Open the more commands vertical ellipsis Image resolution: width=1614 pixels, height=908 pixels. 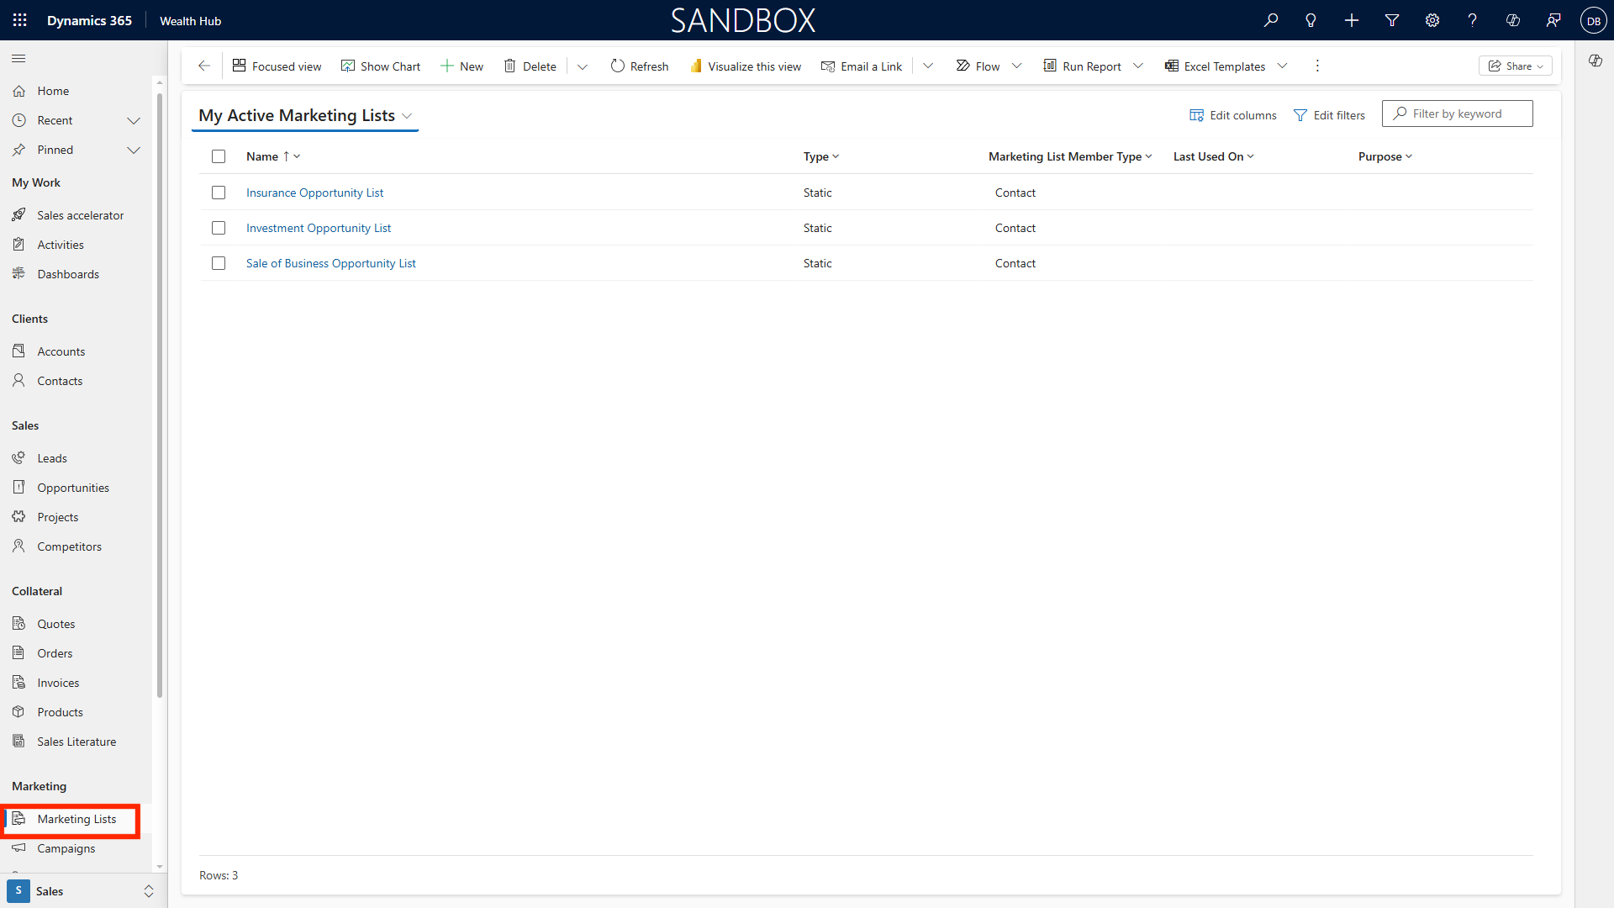click(1317, 66)
